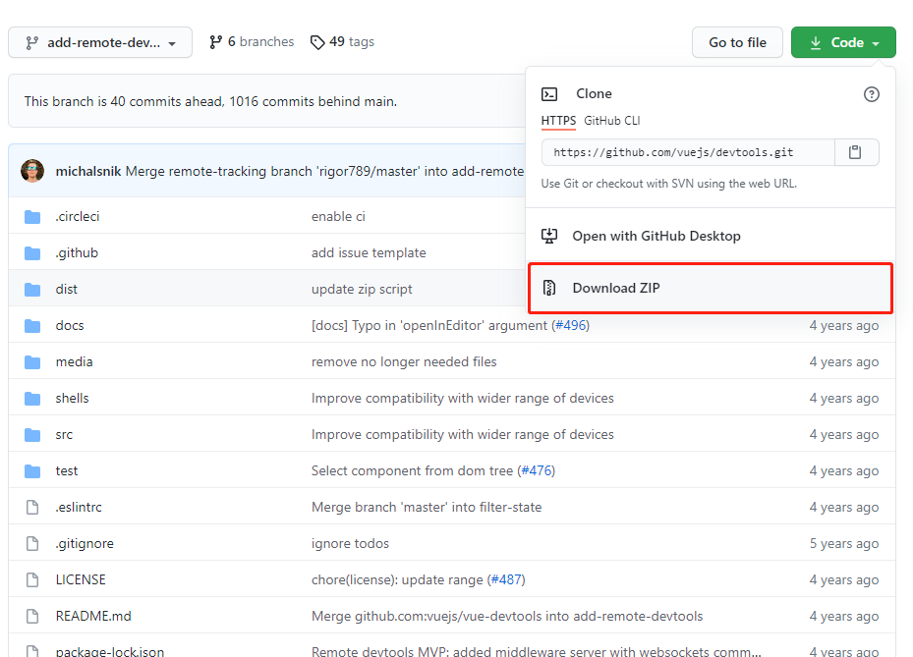Image resolution: width=913 pixels, height=657 pixels.
Task: Choose Open with GitHub Desktop
Action: pos(710,236)
